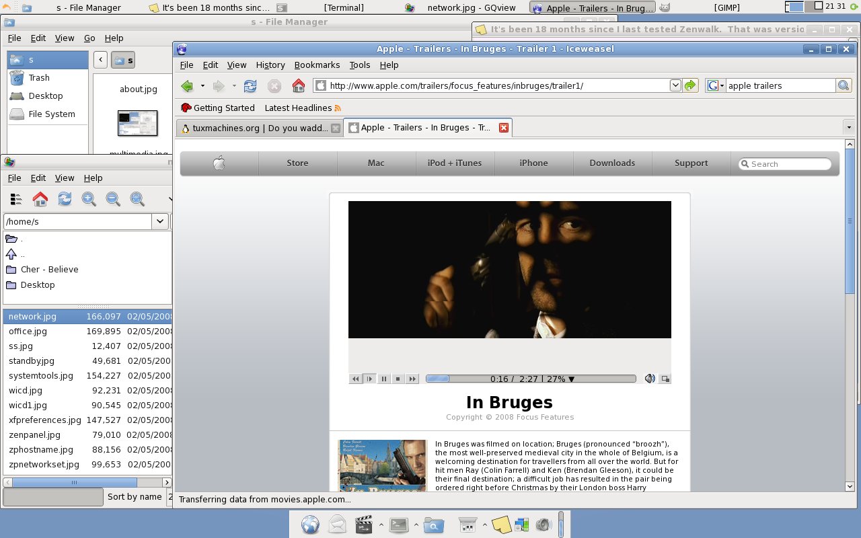This screenshot has width=861, height=538.
Task: Open the GQview /home/s path dropdown
Action: point(160,221)
